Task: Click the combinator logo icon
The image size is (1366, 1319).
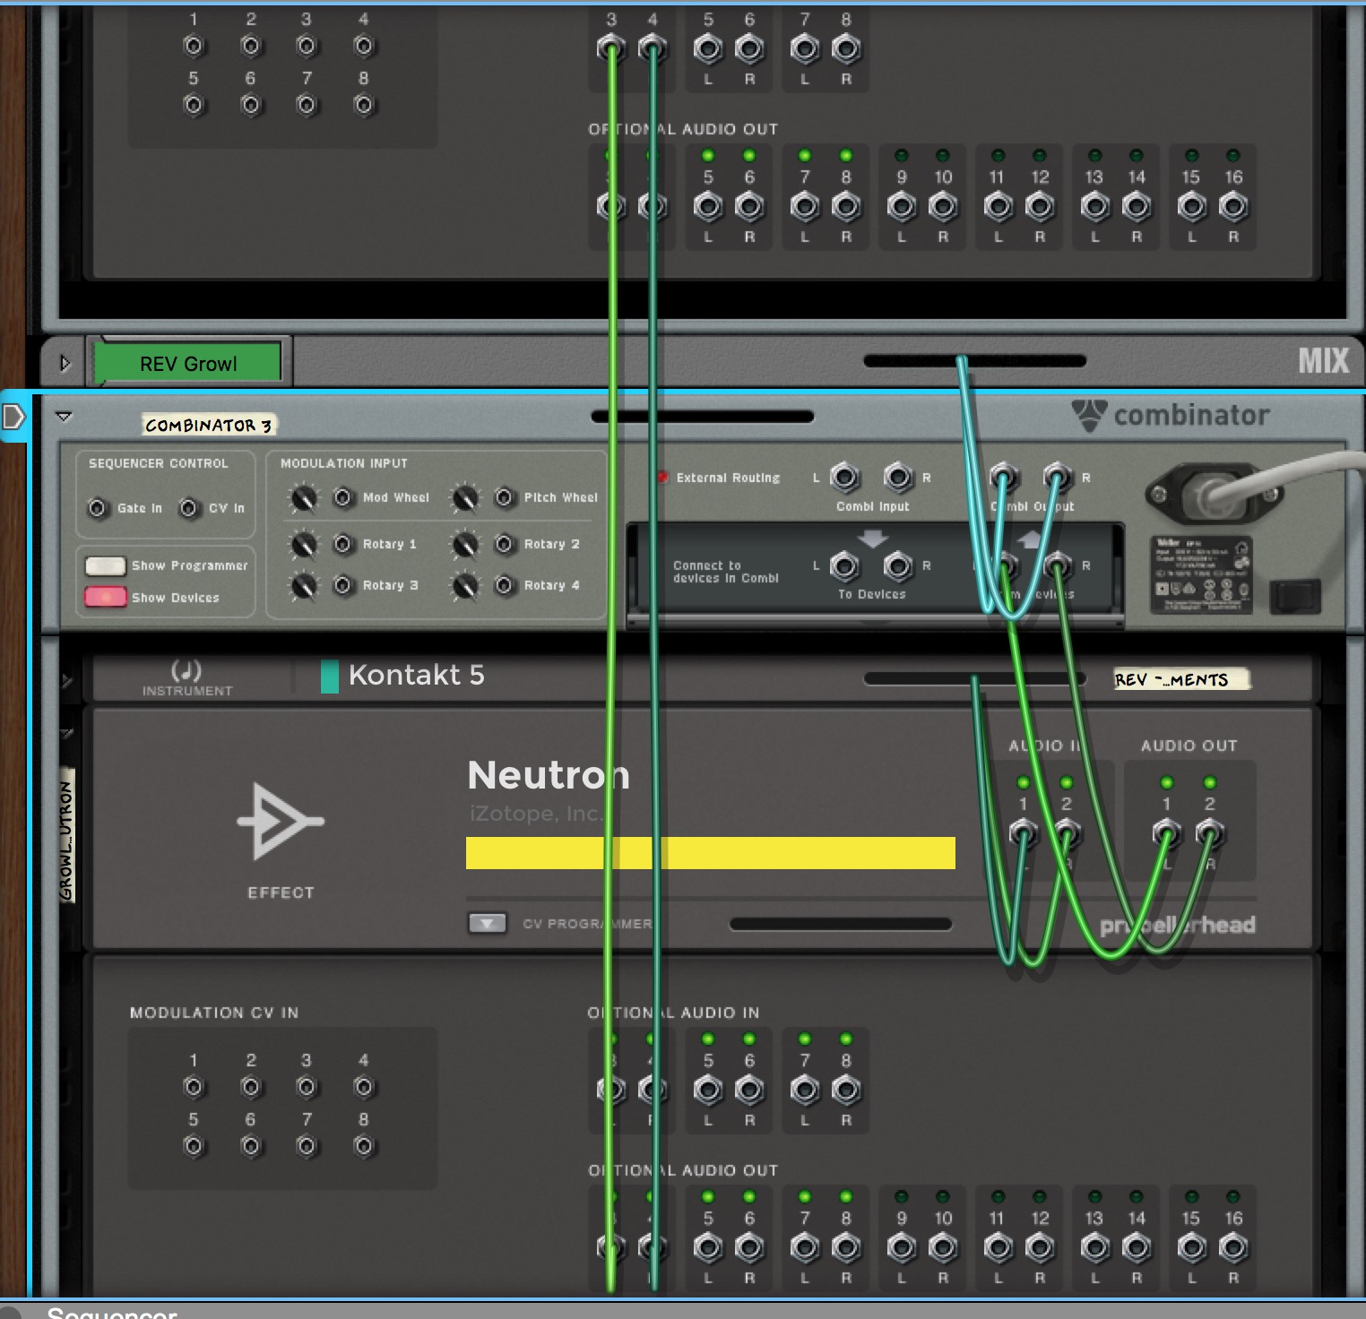Action: point(1089,416)
